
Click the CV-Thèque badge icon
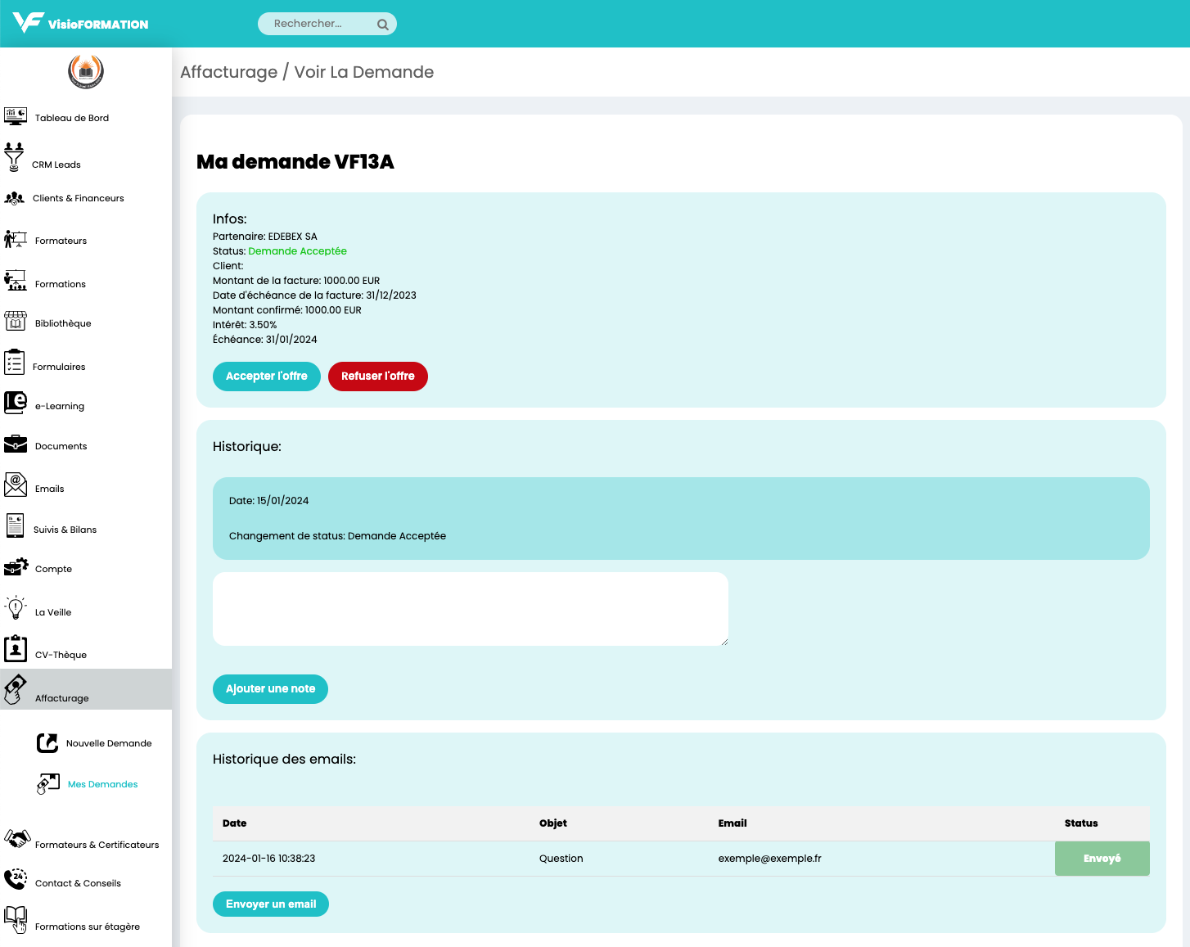(x=16, y=648)
